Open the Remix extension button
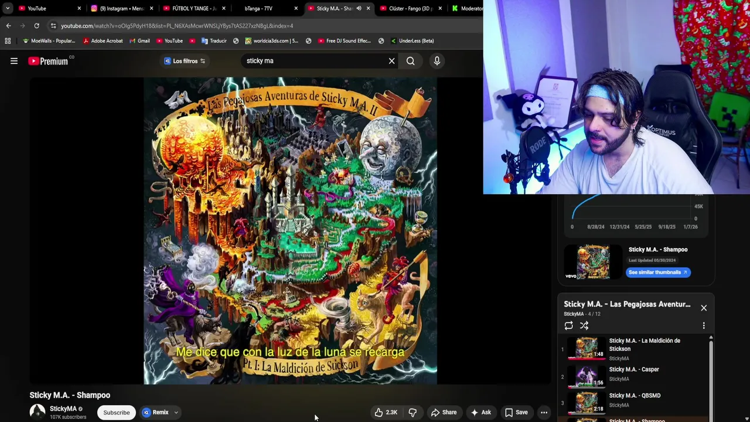The width and height of the screenshot is (750, 422). point(155,412)
